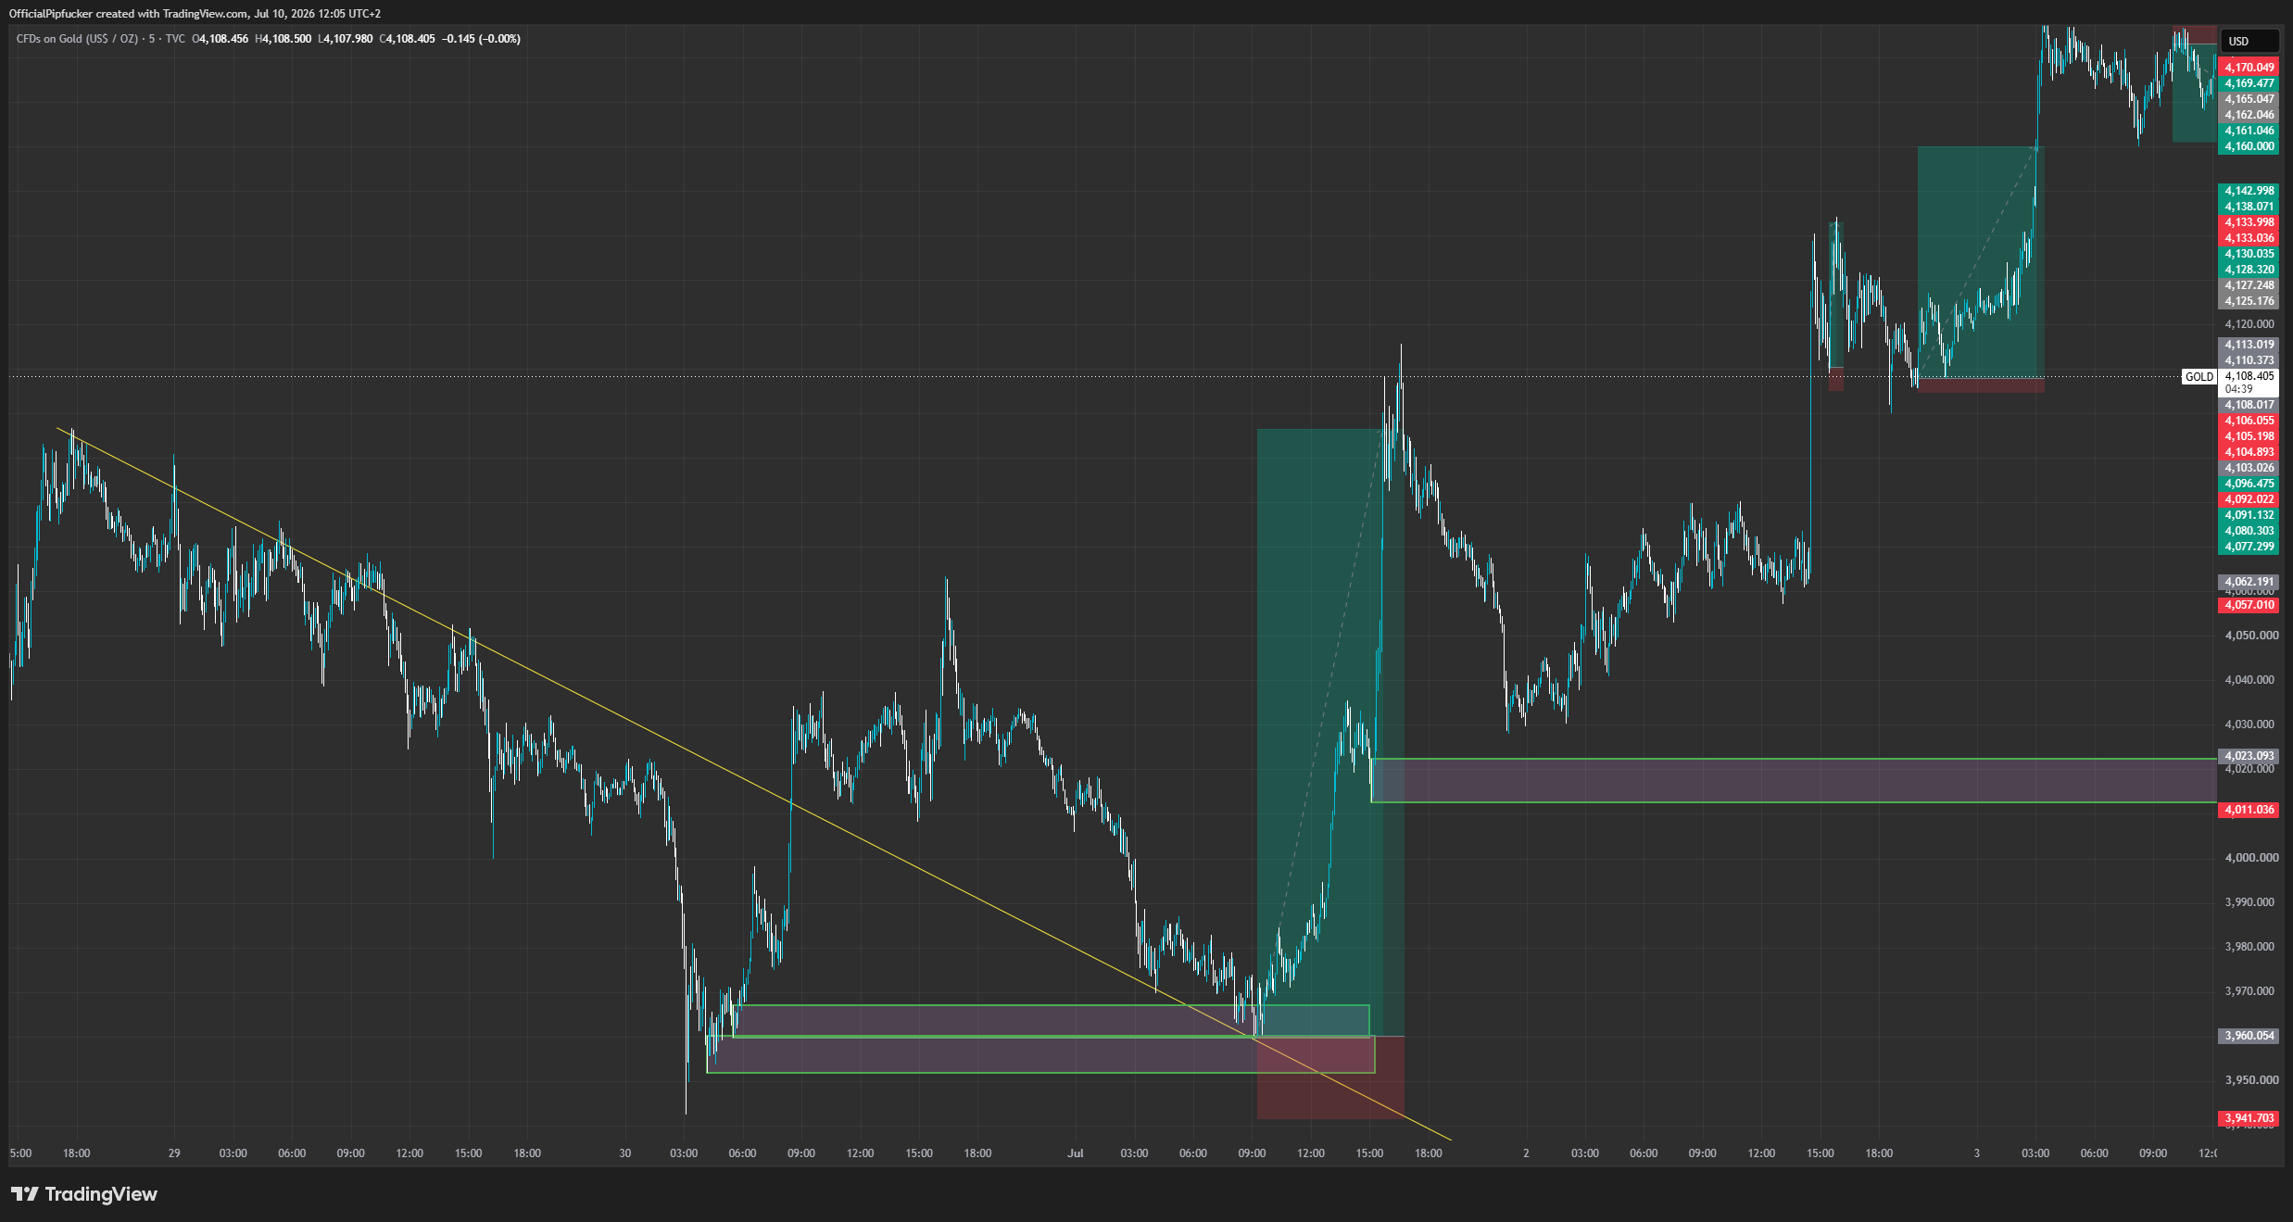
Task: Click the GOLD symbol price line label
Action: [x=2199, y=376]
